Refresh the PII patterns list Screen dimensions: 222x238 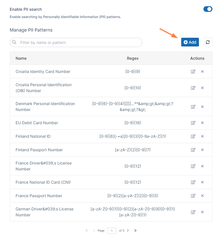(x=208, y=42)
